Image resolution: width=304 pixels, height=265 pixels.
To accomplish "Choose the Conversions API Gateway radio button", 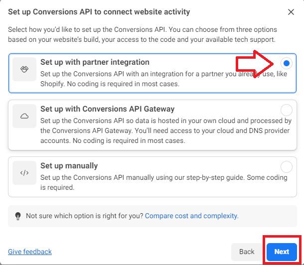I will (287, 110).
